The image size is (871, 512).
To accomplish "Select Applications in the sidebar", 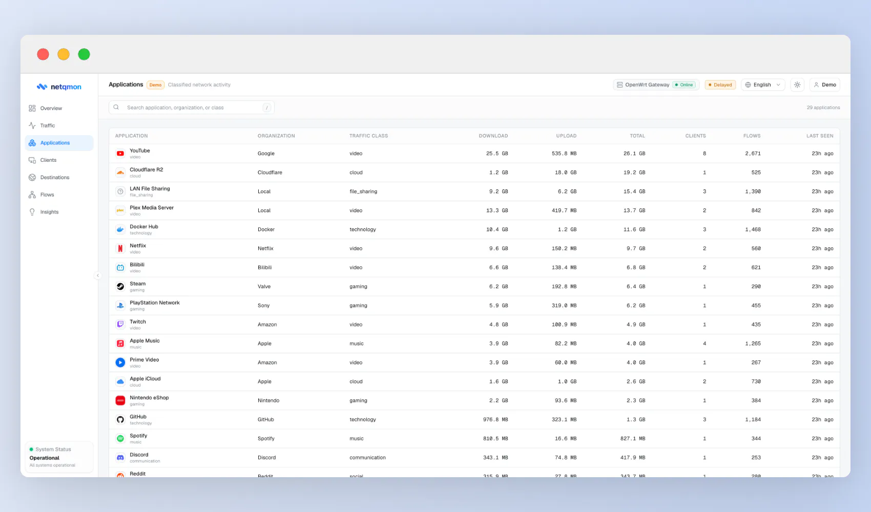I will point(59,143).
